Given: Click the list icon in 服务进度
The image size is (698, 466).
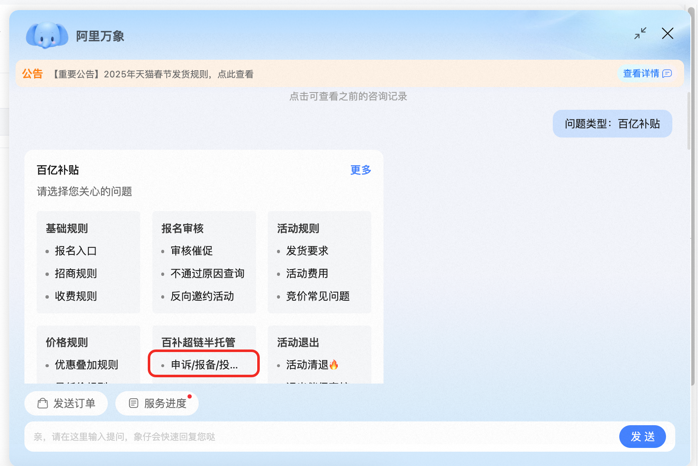Looking at the screenshot, I should tap(133, 403).
